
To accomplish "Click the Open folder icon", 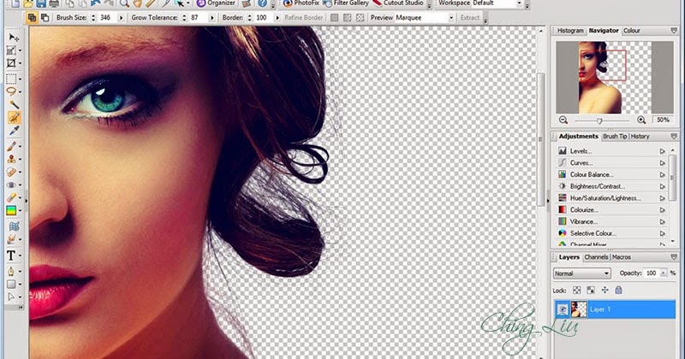I will click(x=28, y=4).
